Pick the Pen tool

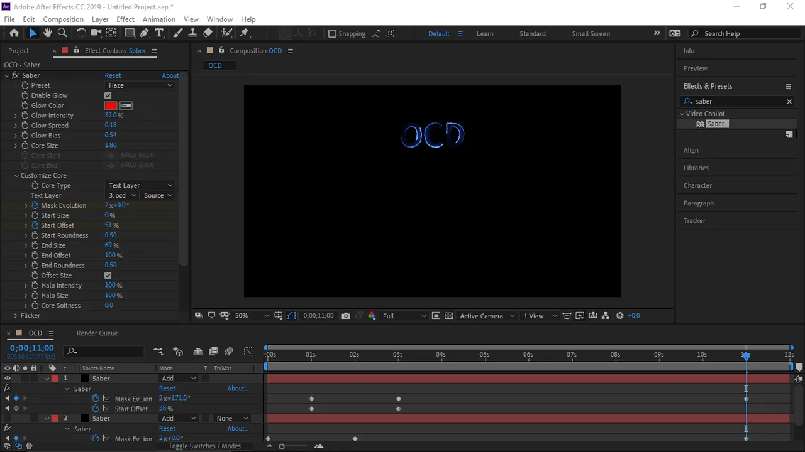pos(145,33)
